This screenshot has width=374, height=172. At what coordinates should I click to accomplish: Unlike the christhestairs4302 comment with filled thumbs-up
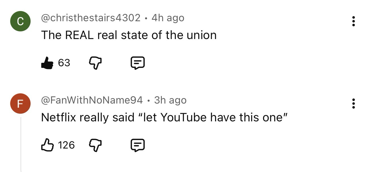click(x=47, y=63)
